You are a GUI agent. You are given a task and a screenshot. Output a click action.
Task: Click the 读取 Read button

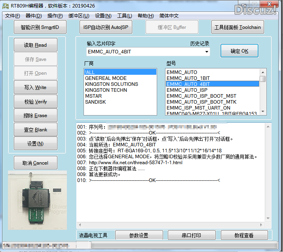(x=36, y=45)
